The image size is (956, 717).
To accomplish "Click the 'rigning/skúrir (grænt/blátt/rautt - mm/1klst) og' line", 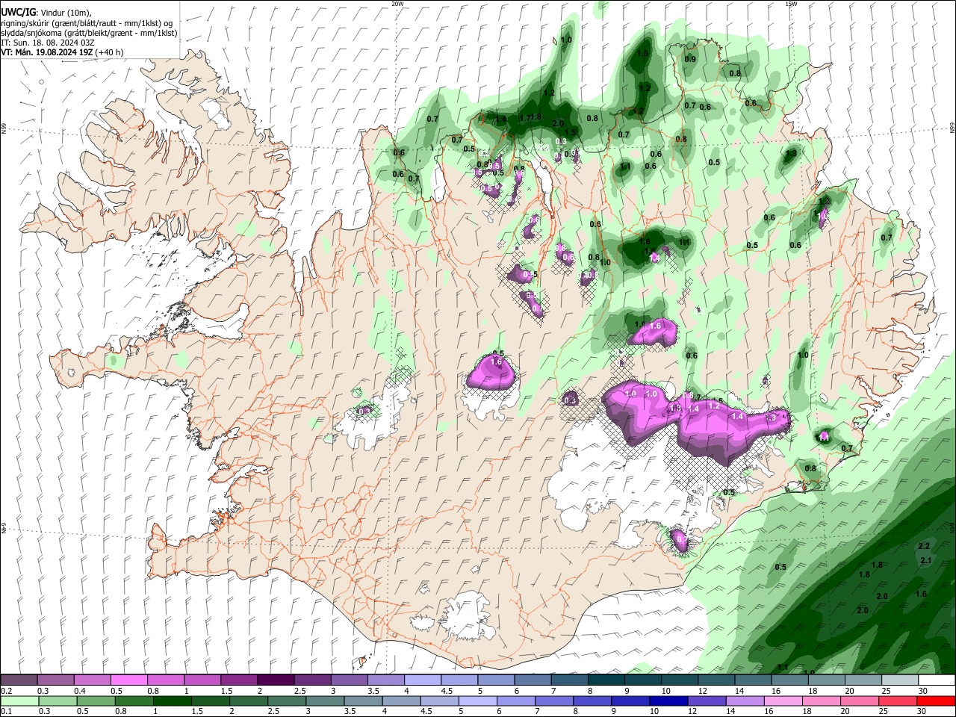I will 87,23.
